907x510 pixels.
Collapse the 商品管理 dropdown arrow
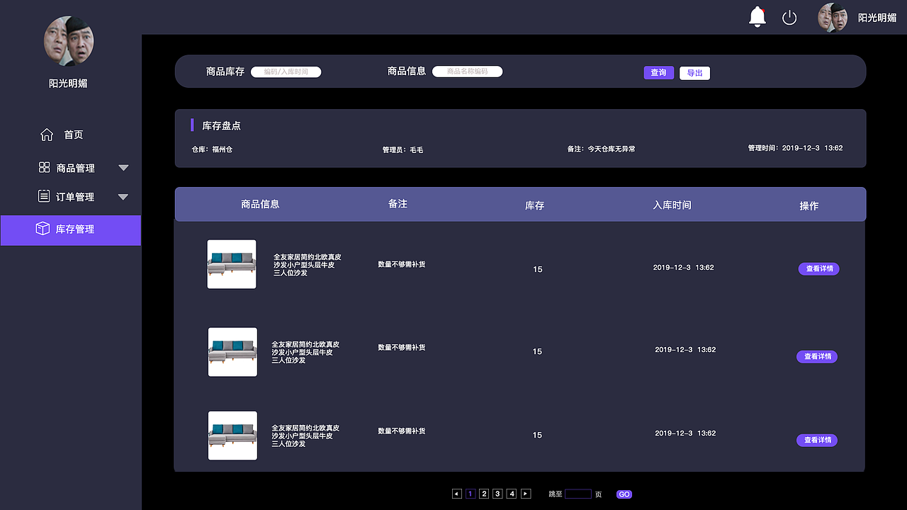point(123,168)
